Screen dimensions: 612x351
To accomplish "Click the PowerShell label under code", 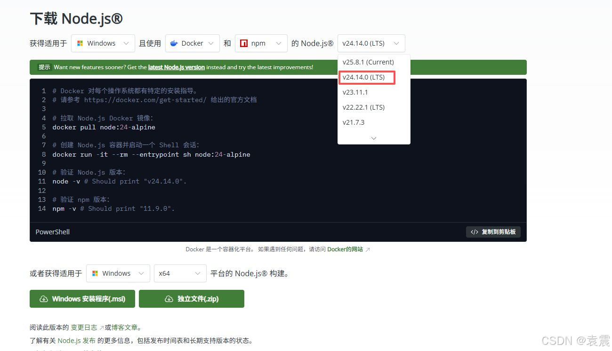I will click(53, 232).
